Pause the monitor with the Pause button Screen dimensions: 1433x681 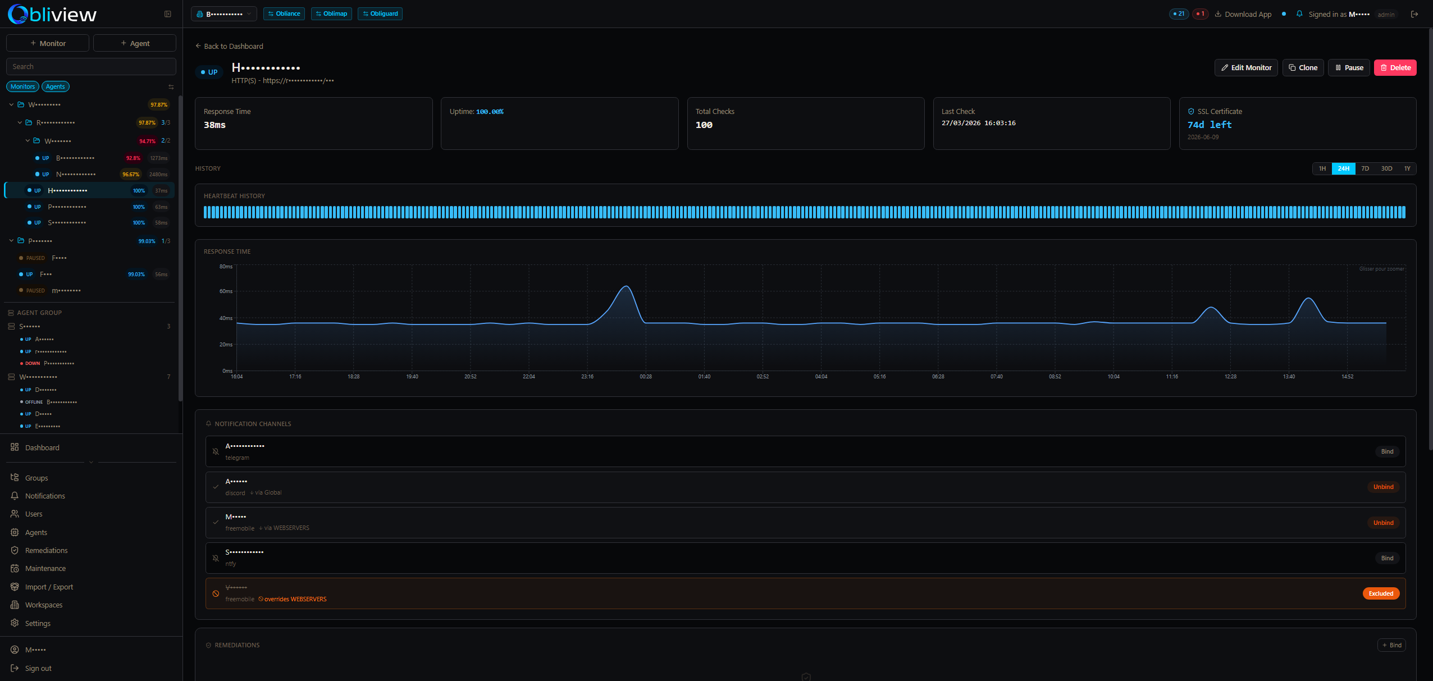[1349, 67]
